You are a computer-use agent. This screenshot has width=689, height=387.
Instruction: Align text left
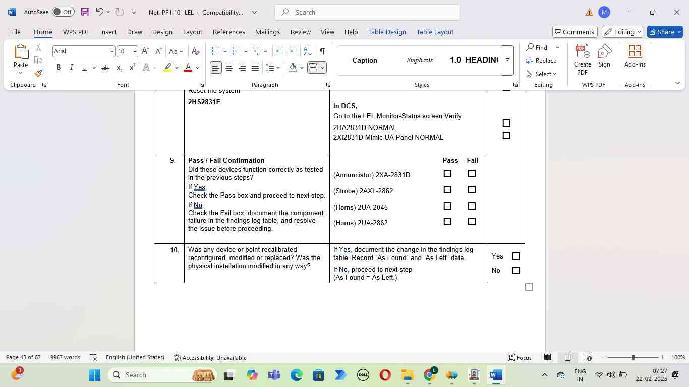tap(216, 68)
